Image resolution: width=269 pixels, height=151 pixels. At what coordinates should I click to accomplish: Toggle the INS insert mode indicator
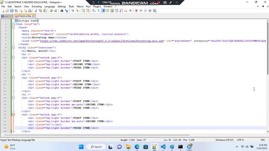tap(263, 140)
